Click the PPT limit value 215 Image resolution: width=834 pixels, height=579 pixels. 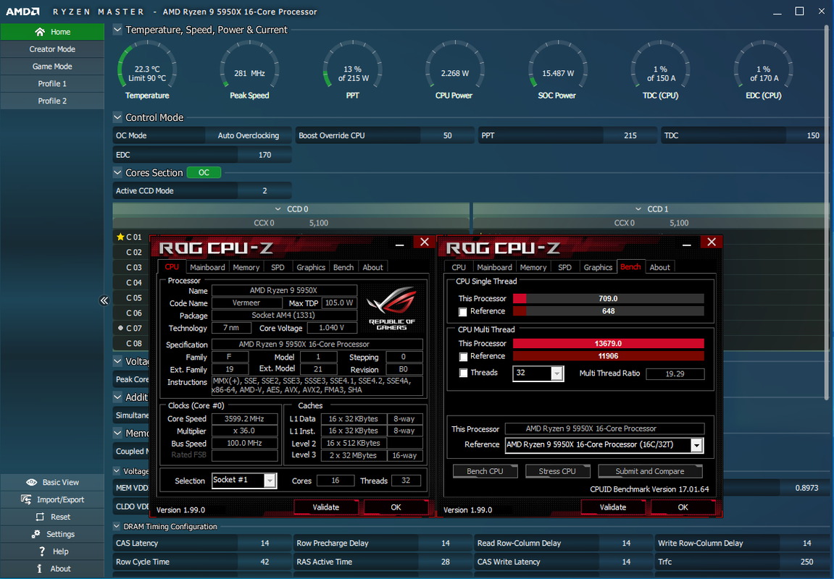(630, 135)
